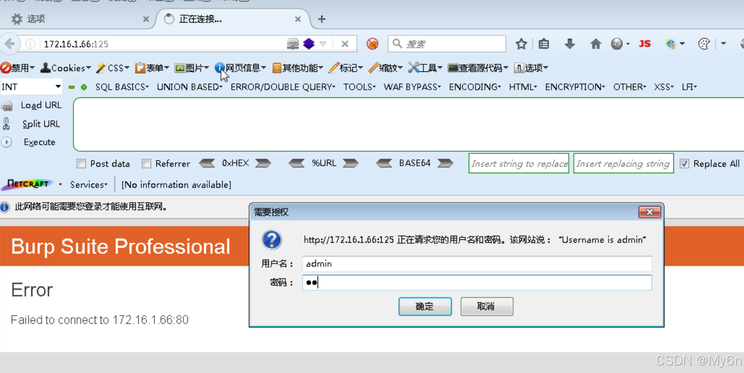Bookmark this page with the star icon

[521, 44]
